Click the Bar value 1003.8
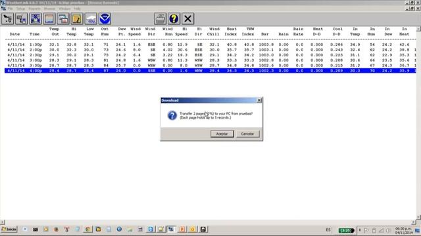Viewport: 421px width, 236px height. tap(266, 45)
